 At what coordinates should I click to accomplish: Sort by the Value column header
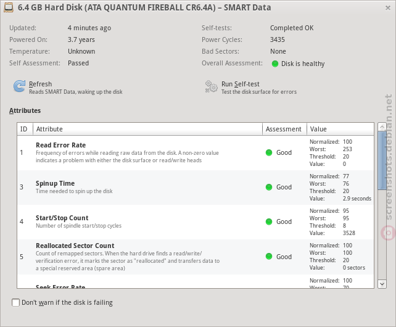point(340,129)
